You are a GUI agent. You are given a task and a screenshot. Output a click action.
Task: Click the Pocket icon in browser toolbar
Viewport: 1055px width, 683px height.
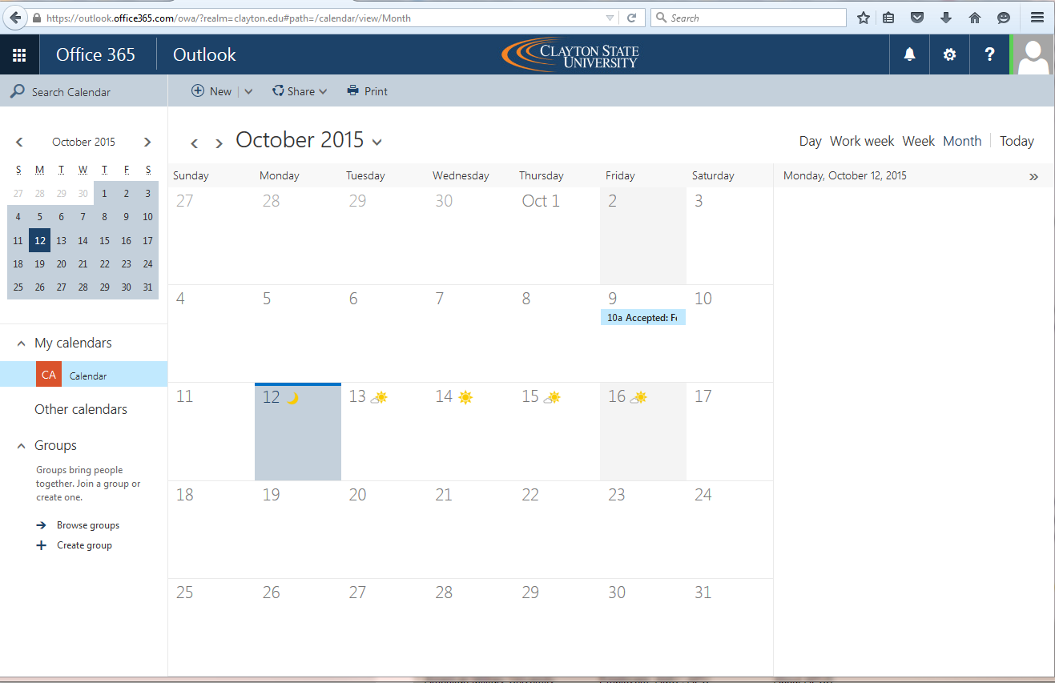tap(918, 18)
